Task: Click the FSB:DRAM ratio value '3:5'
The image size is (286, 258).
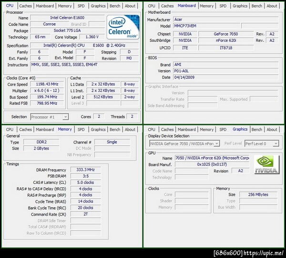Action: coord(85,176)
